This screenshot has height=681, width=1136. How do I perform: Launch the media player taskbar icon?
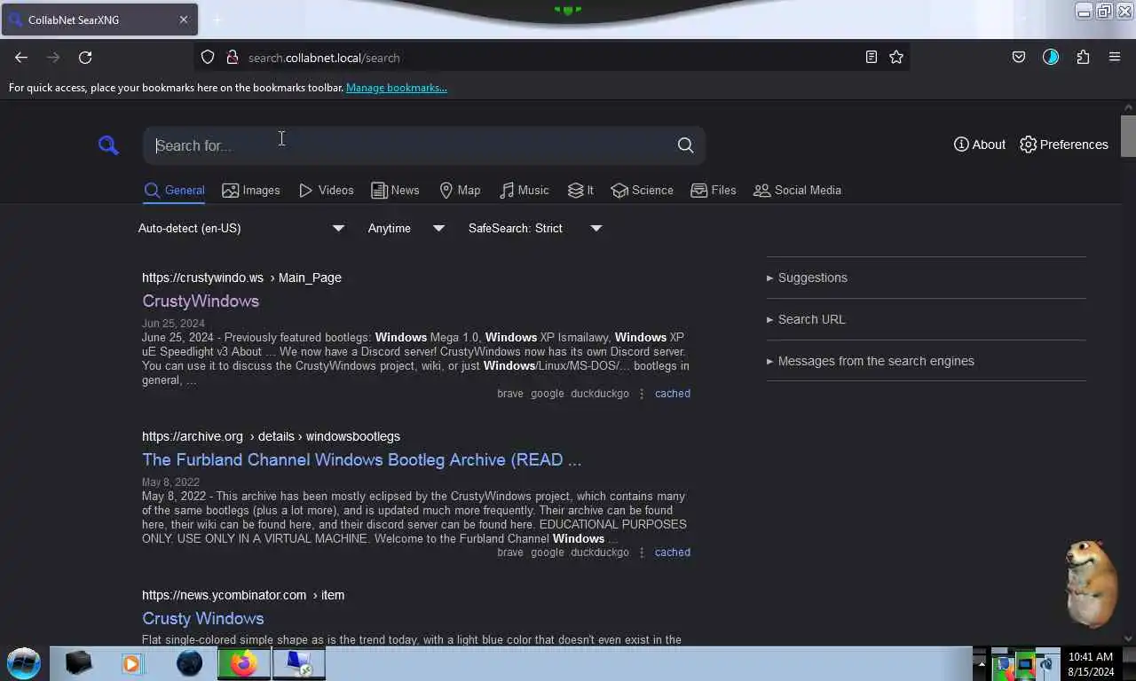pos(131,663)
